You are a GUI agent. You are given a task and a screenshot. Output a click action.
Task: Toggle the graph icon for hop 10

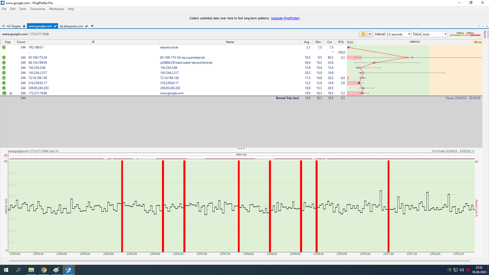(11, 93)
